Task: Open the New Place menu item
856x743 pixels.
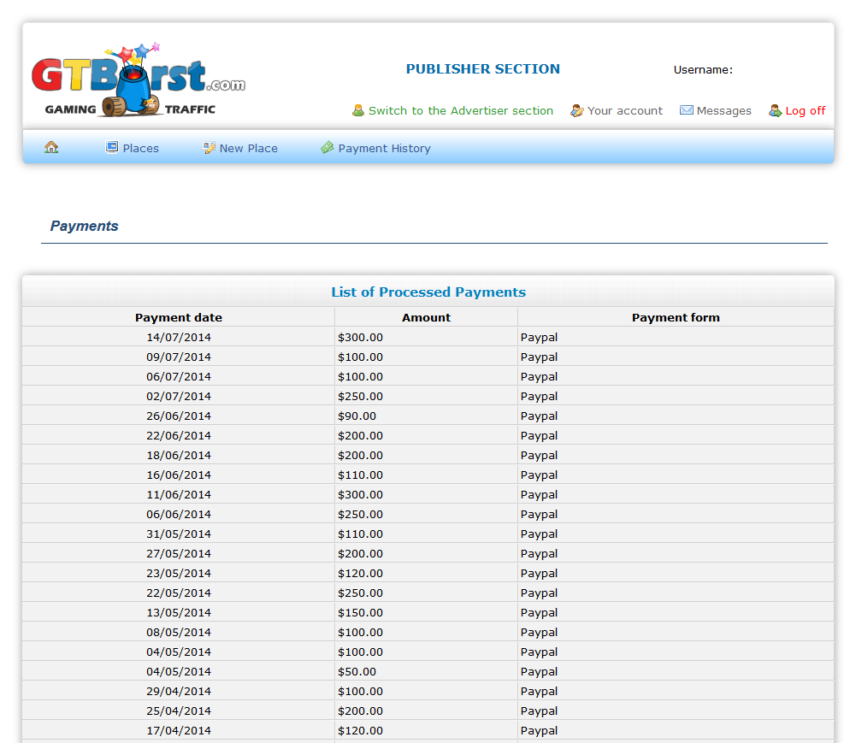Action: 248,149
